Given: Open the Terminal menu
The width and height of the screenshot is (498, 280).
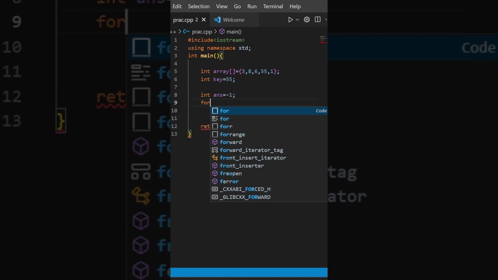Looking at the screenshot, I should 273,6.
